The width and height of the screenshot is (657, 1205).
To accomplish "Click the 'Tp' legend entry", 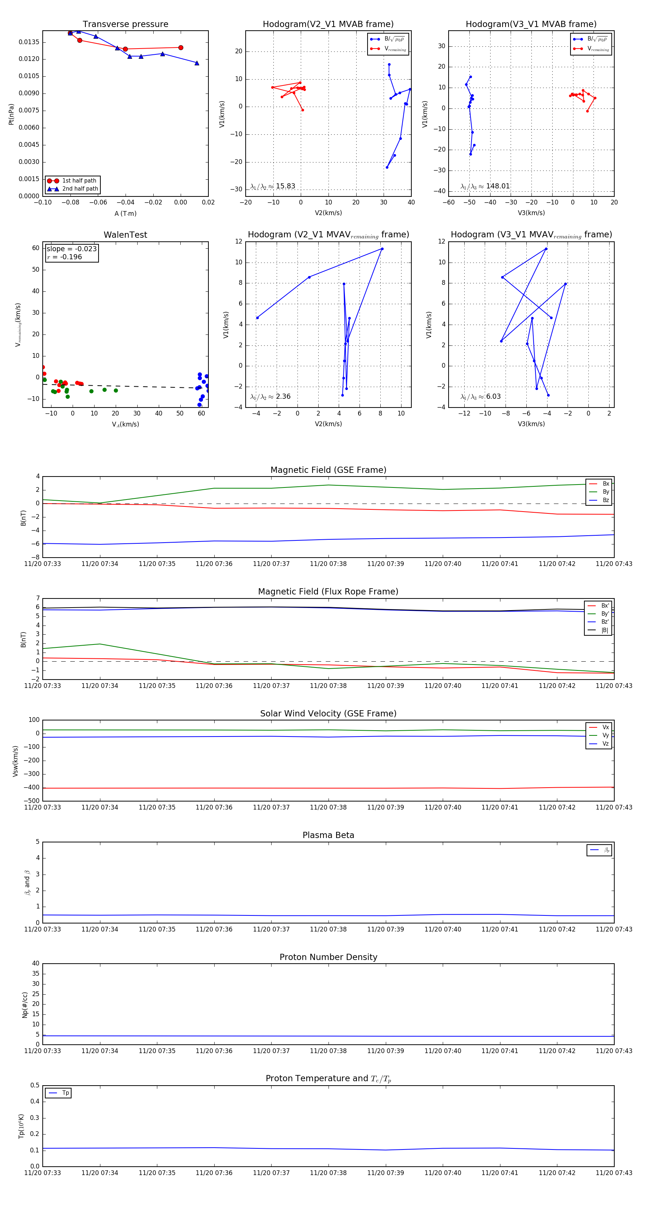I will pos(58,1093).
